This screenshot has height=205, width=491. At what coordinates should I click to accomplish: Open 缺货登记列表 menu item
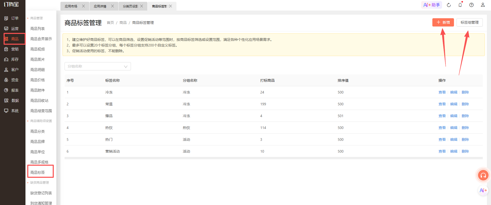click(x=41, y=193)
